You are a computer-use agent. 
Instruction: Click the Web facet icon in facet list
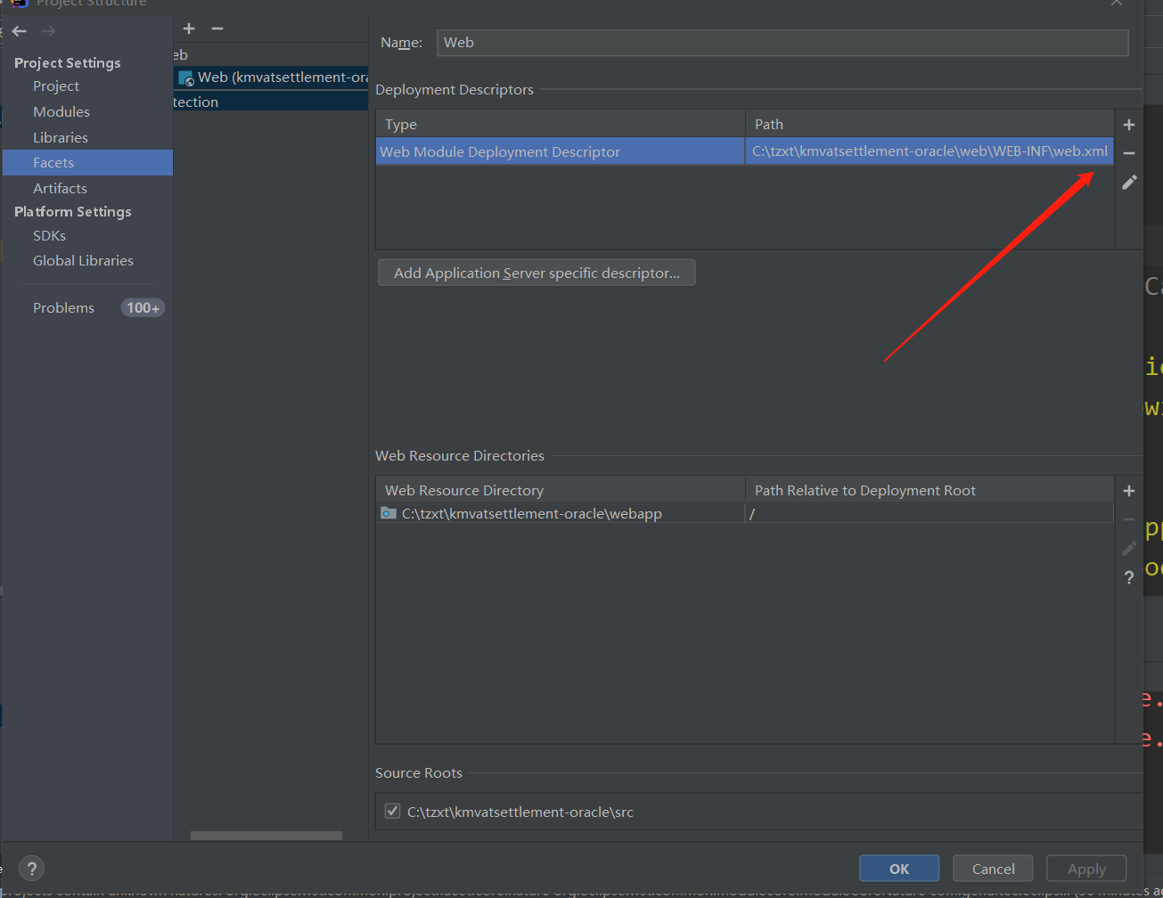[x=186, y=78]
